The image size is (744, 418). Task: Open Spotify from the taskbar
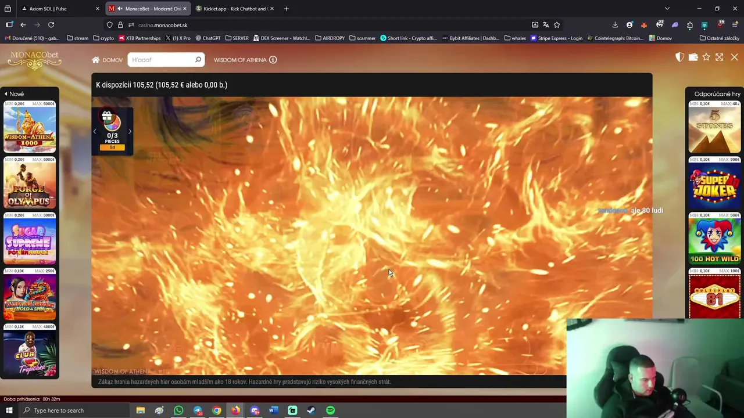[x=330, y=410]
